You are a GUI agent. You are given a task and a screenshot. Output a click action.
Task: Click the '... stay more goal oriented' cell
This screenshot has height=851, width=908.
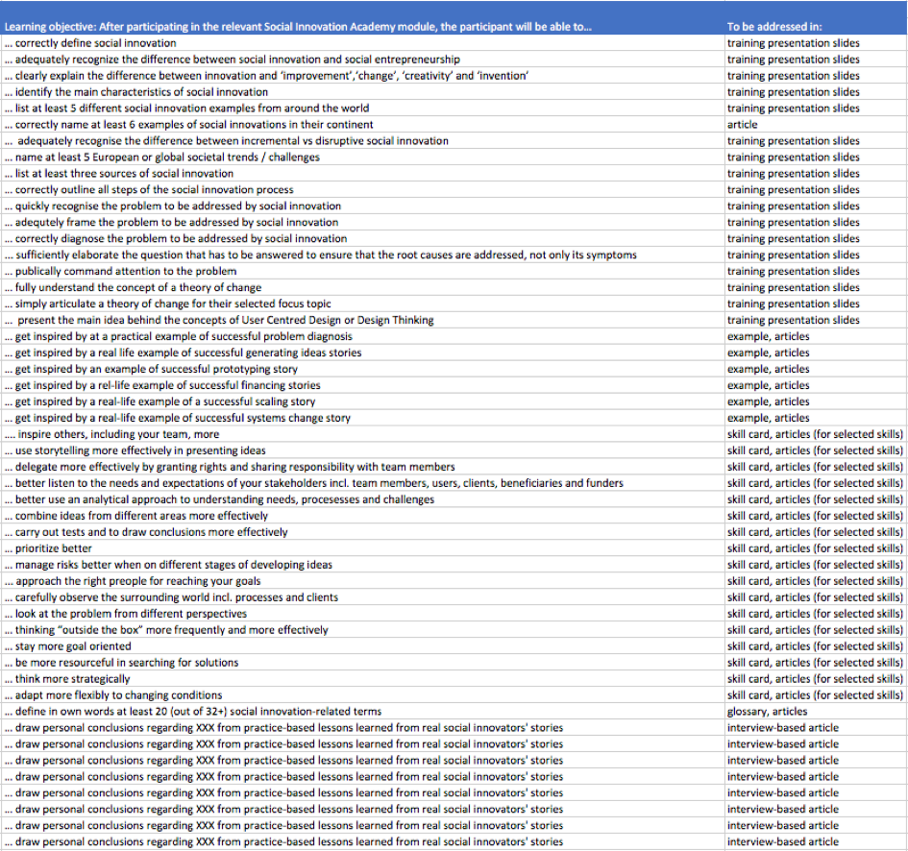pos(362,646)
